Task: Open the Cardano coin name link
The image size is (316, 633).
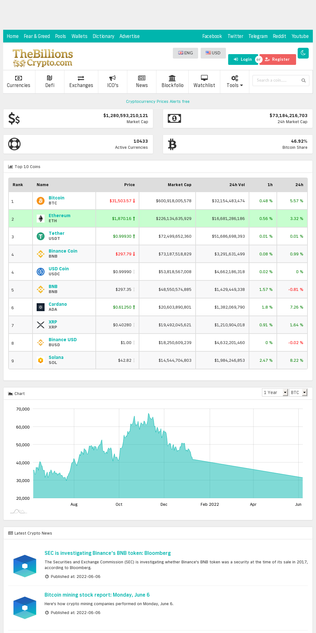Action: [58, 304]
